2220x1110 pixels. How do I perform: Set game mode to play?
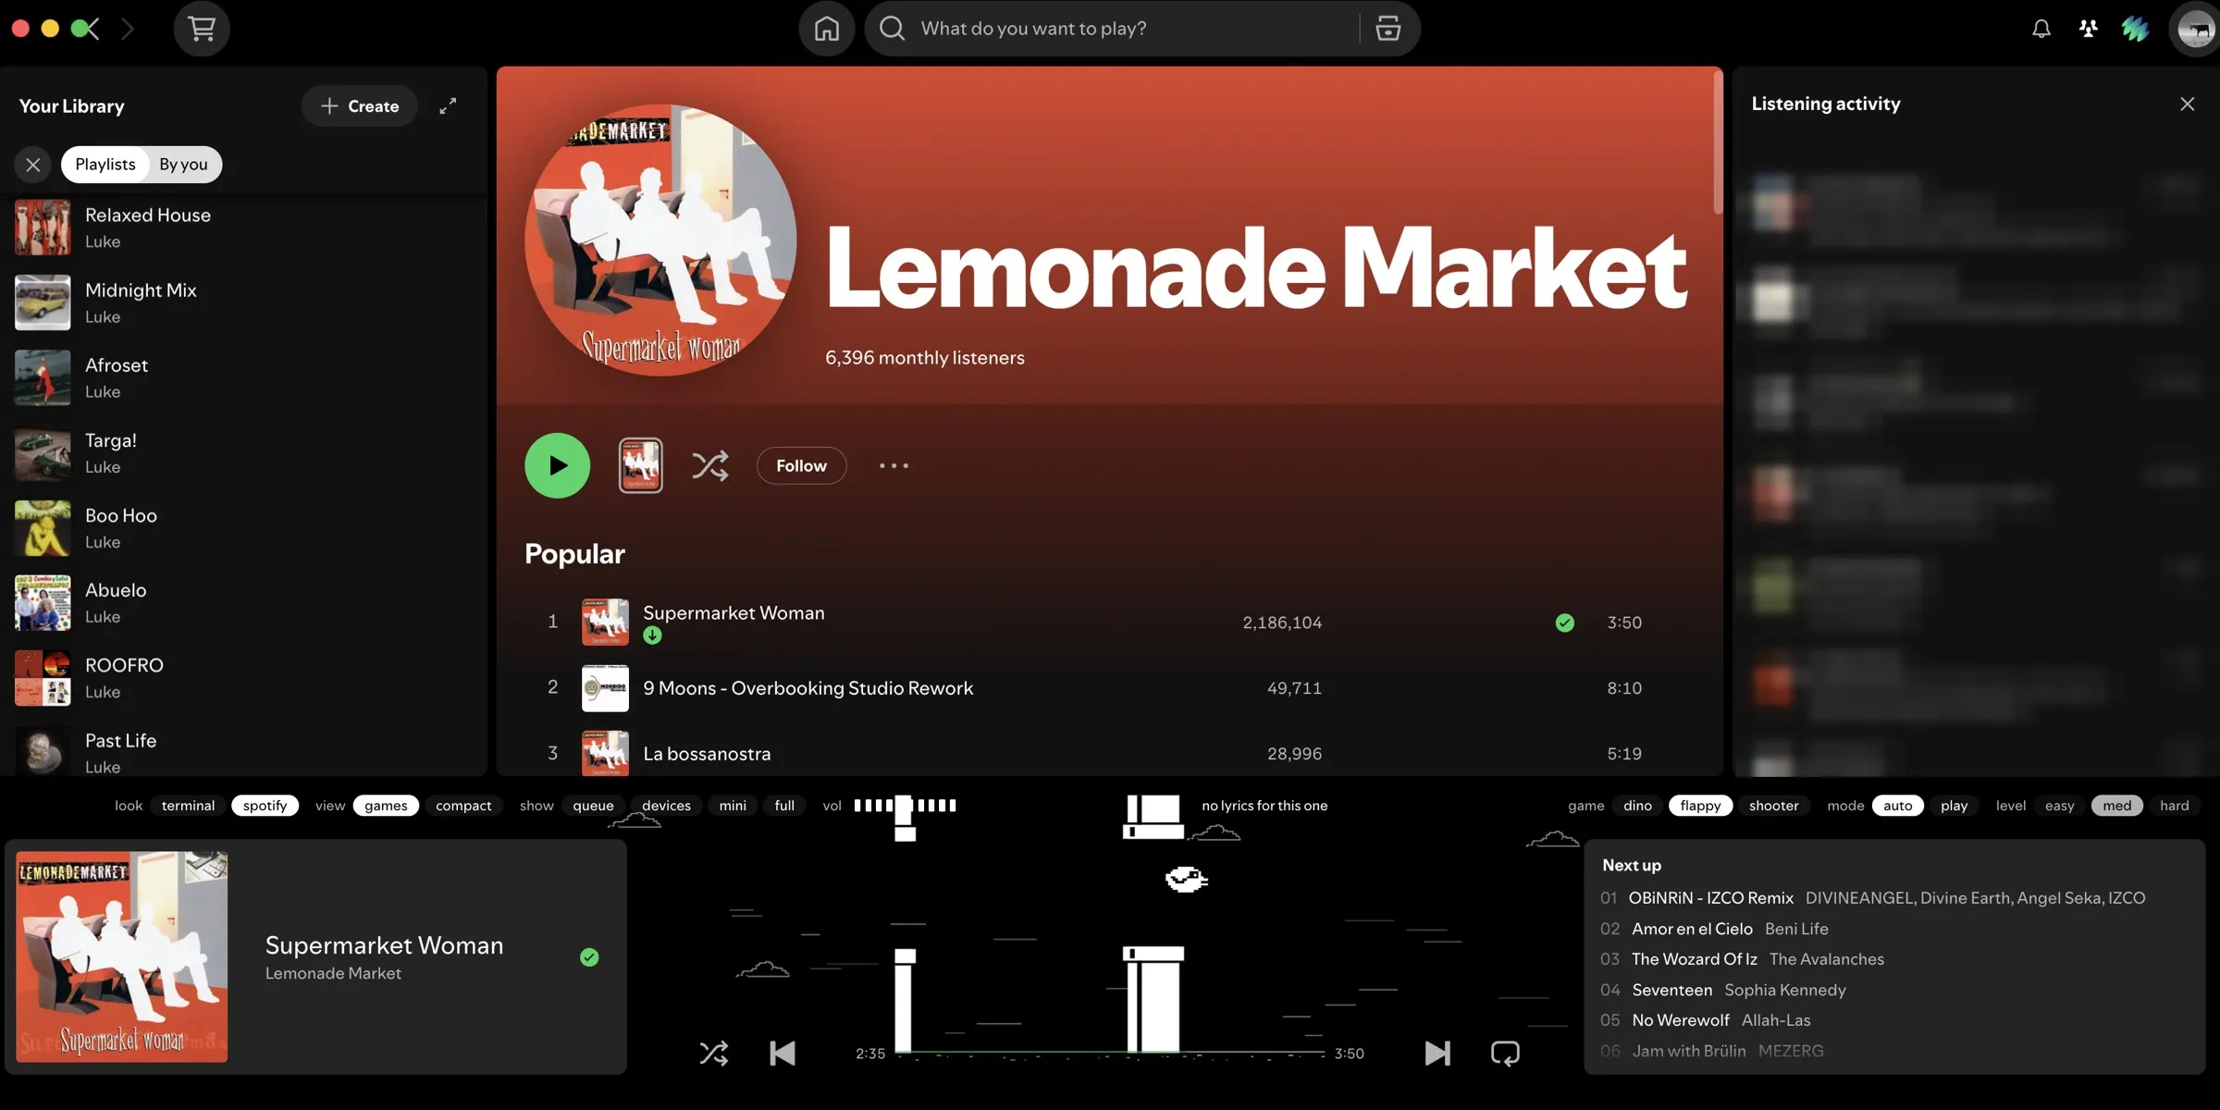[x=1954, y=806]
